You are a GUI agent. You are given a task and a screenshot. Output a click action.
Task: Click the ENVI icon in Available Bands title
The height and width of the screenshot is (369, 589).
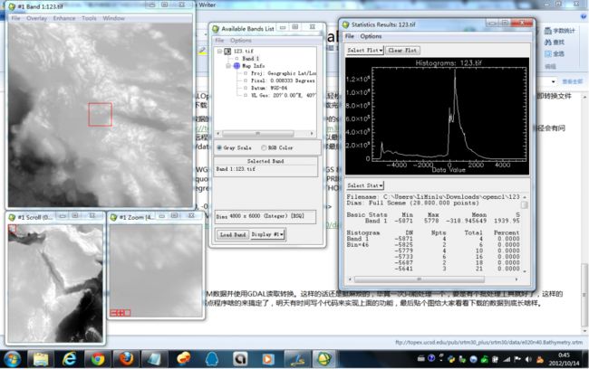(216, 29)
